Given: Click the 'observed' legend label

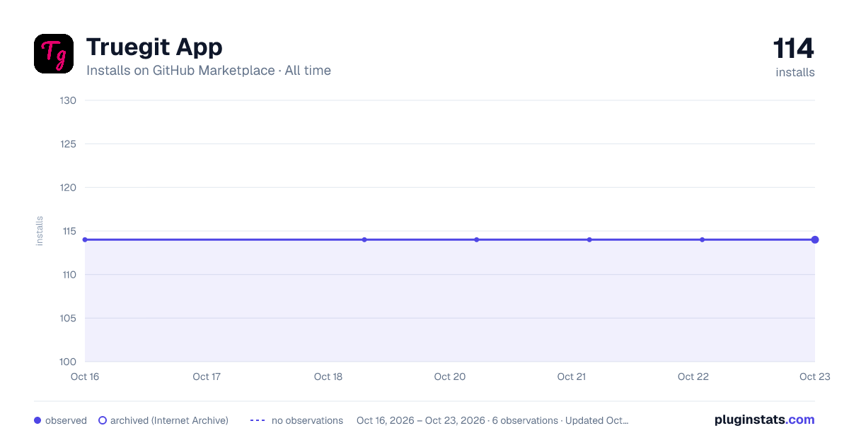Looking at the screenshot, I should coord(66,420).
